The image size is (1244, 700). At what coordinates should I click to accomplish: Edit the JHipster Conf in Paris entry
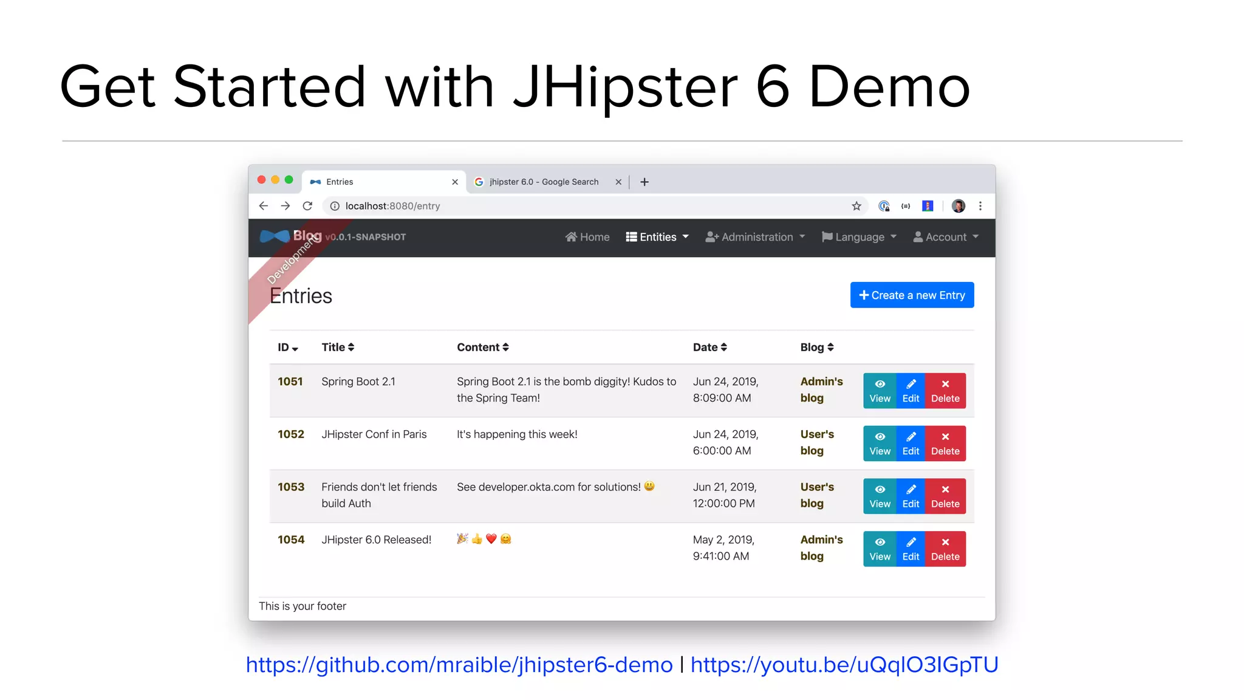tap(911, 444)
